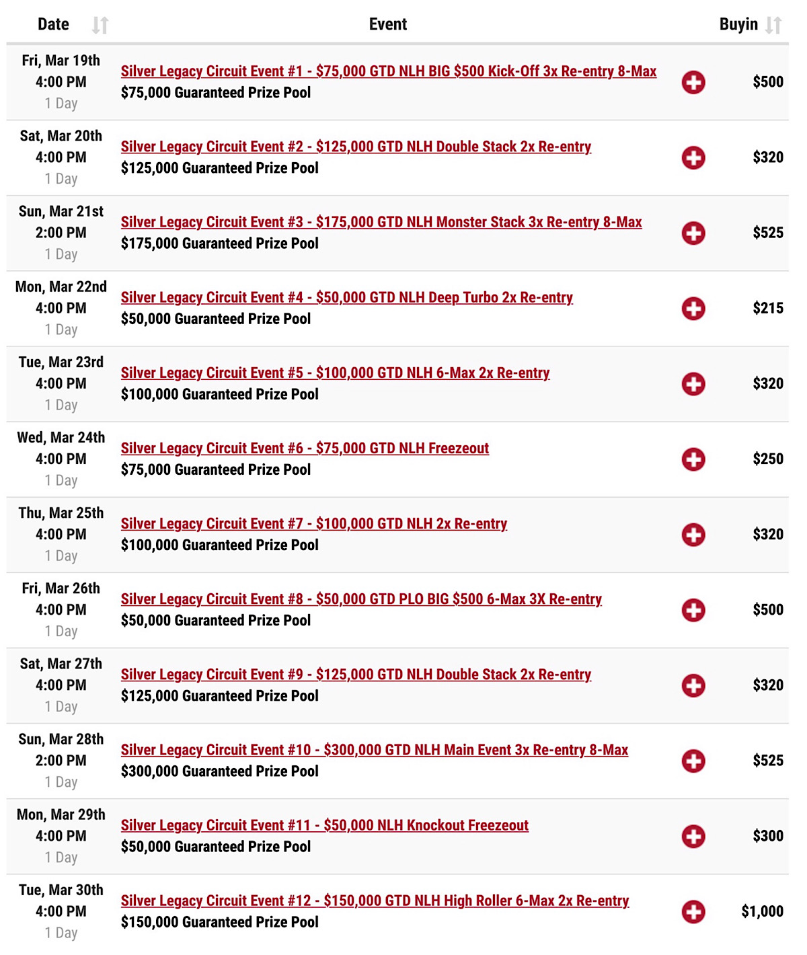Open Event #12 High Roller 6-Max link

click(375, 901)
